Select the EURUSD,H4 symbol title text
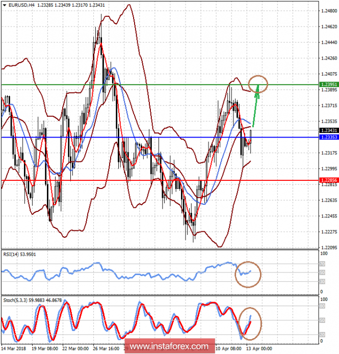Screen dimensions: 339x354 pos(21,5)
